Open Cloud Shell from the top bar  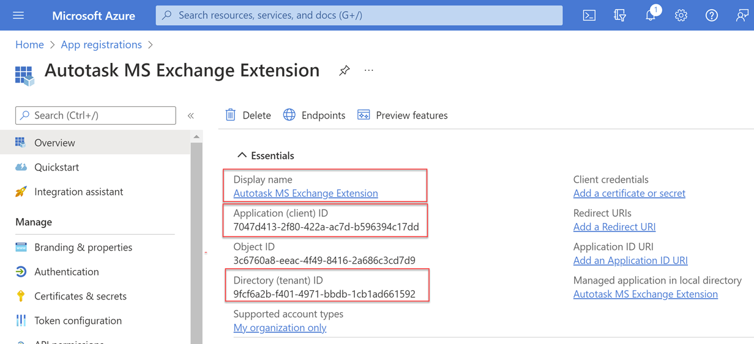coord(589,15)
